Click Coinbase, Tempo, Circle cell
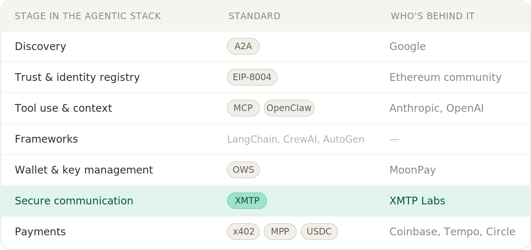This screenshot has width=531, height=250. pyautogui.click(x=452, y=232)
